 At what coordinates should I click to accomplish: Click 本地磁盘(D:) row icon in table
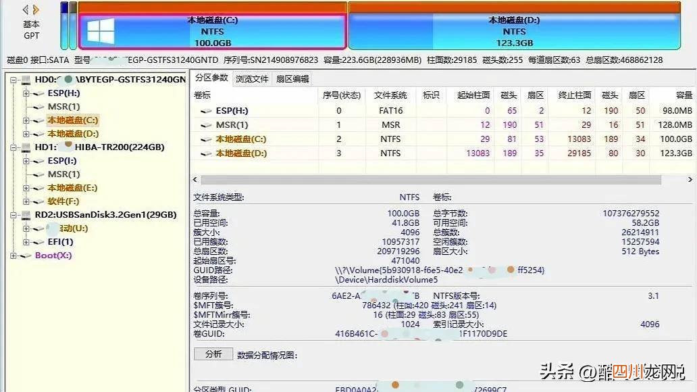pyautogui.click(x=206, y=153)
